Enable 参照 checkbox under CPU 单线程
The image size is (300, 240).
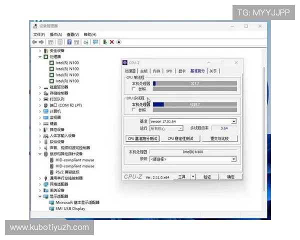[x=133, y=89]
